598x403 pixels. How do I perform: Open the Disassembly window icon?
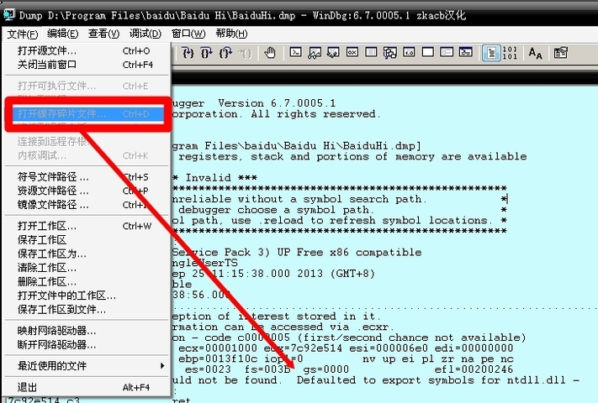point(409,52)
